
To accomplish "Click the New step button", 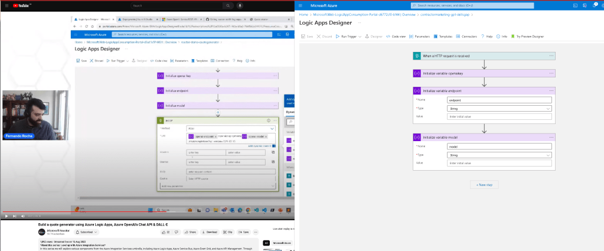I will pyautogui.click(x=484, y=185).
